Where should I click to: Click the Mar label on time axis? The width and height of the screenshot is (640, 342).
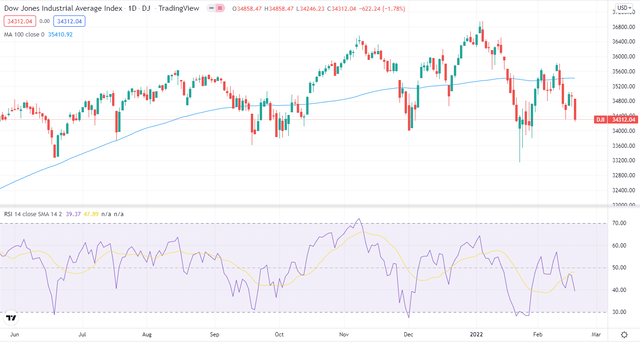pyautogui.click(x=596, y=335)
